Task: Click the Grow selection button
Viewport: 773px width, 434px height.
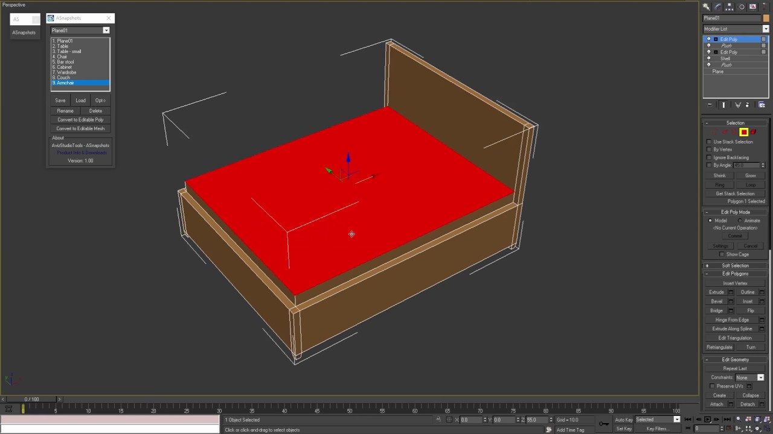Action: (x=750, y=175)
